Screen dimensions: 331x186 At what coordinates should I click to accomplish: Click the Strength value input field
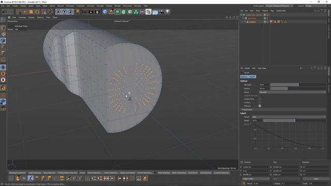[x=264, y=85]
